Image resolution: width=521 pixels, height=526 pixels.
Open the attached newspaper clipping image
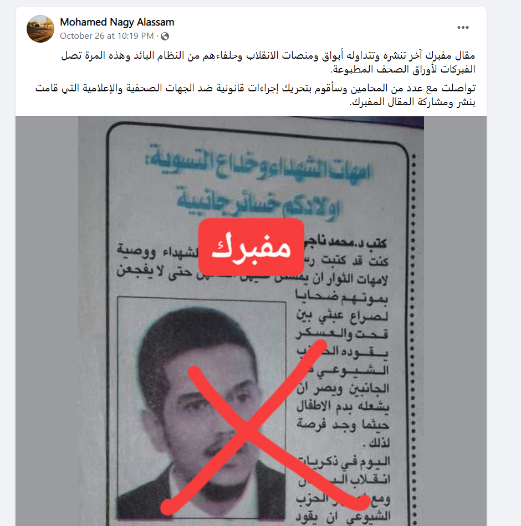point(251,321)
